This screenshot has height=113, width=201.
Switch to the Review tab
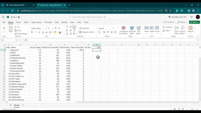pos(64,22)
